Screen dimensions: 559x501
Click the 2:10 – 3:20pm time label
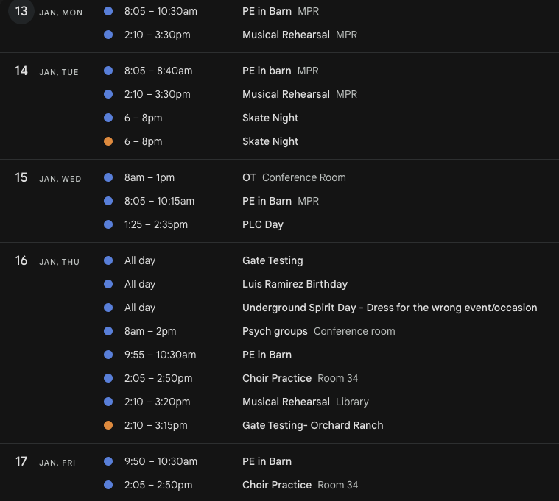[x=157, y=402]
